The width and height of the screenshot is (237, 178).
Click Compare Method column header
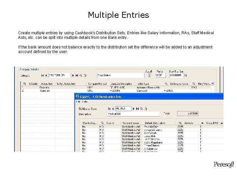[x=97, y=84]
